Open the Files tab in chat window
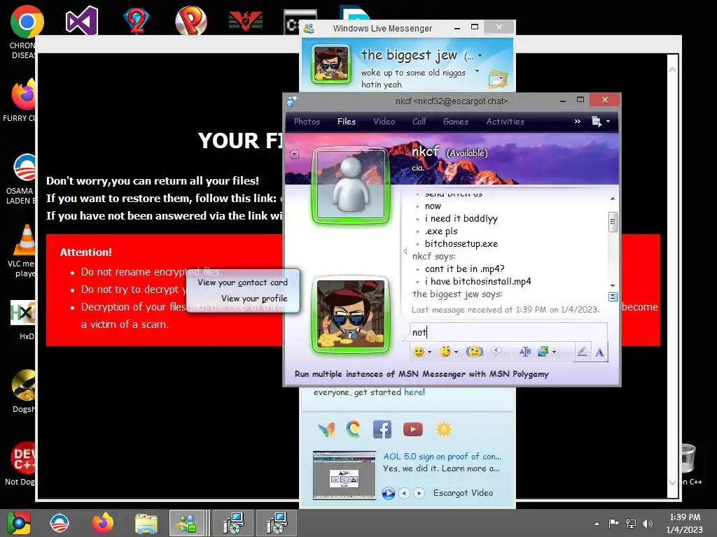The image size is (717, 537). click(x=346, y=122)
